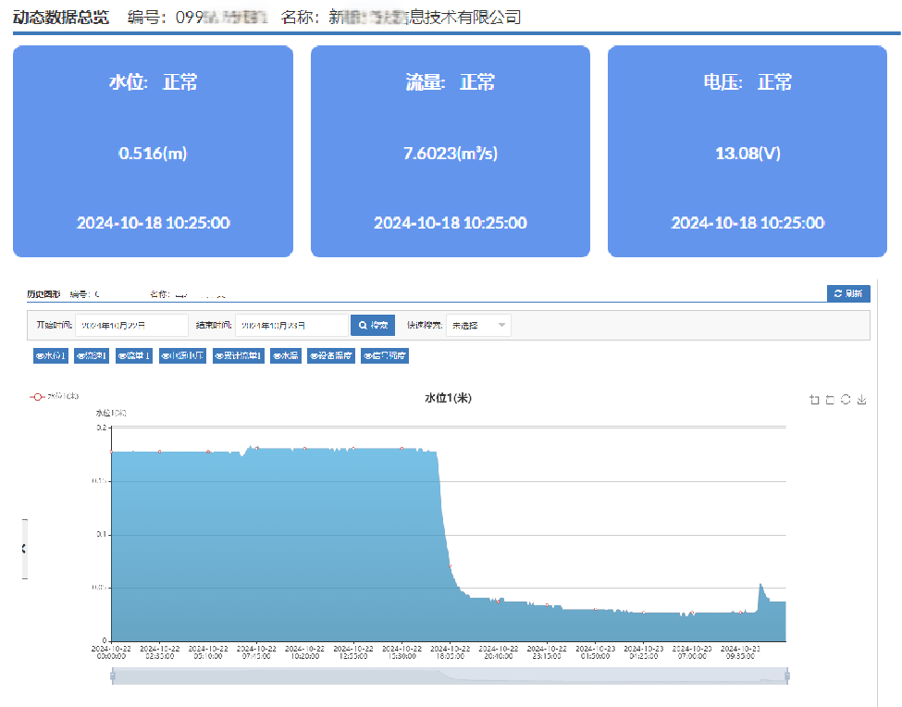Click the left handle of the time range slider
This screenshot has width=902, height=707.
pyautogui.click(x=113, y=676)
